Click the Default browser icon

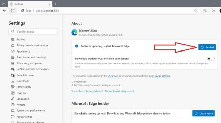(13, 75)
